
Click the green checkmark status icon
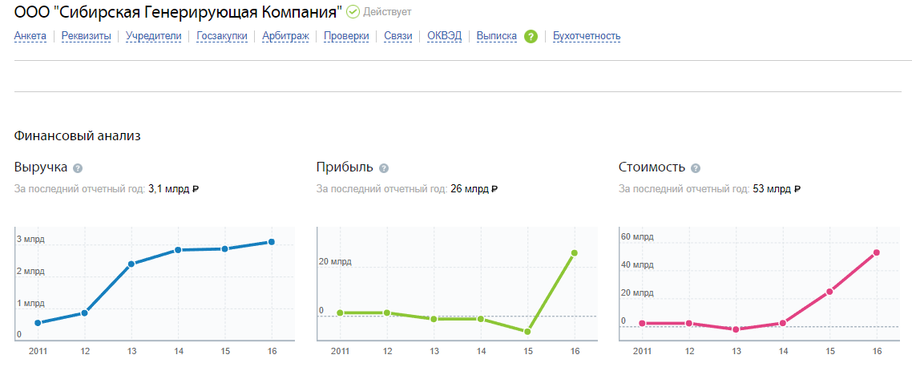[x=353, y=12]
